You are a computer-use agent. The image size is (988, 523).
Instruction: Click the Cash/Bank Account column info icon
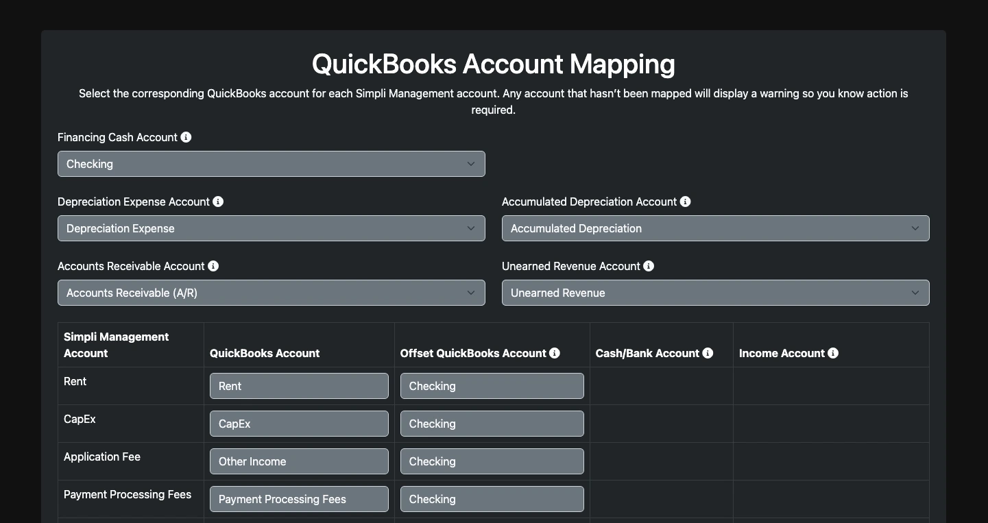pos(708,353)
